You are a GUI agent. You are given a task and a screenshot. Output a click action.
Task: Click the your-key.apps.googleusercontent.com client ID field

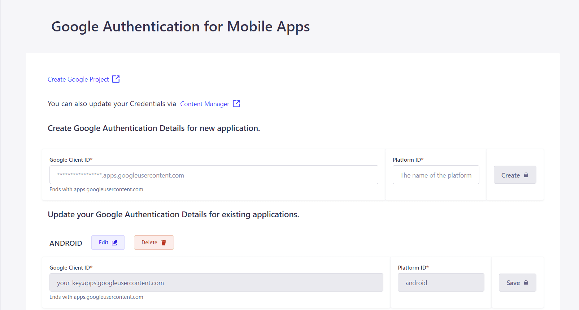pyautogui.click(x=216, y=283)
